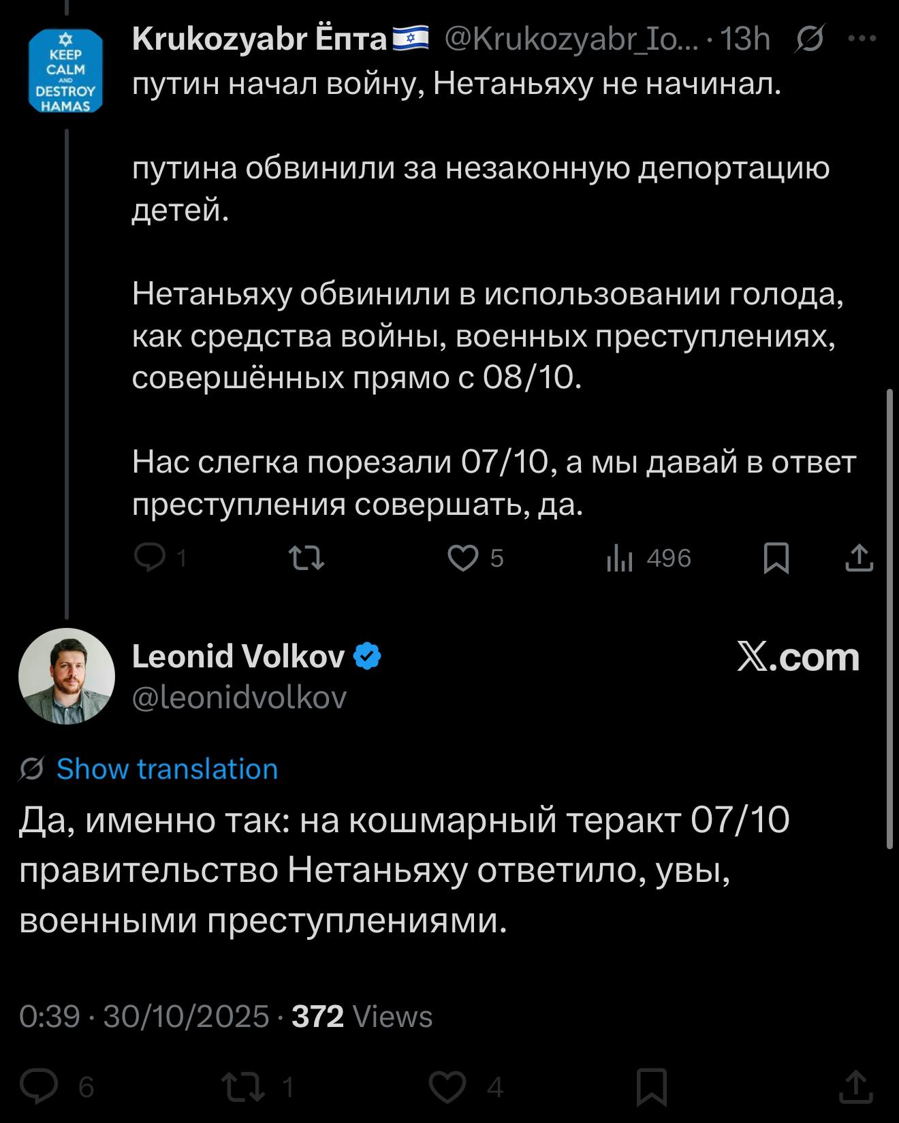Retweet Leonid Volkov's post
Screen dimensions: 899x1123
pos(244,1086)
